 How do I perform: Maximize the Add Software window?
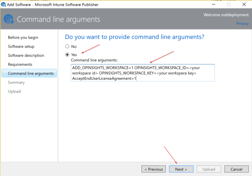coord(229,5)
